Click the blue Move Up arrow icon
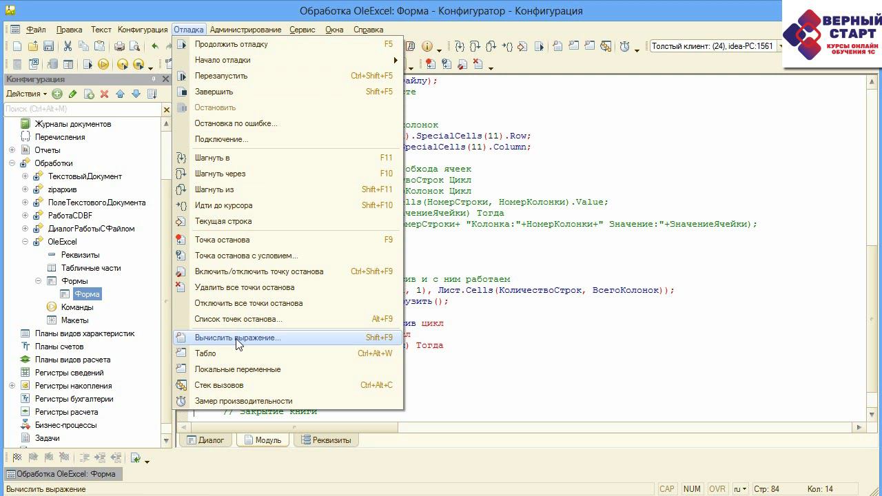The height and width of the screenshot is (496, 882). 120,94
